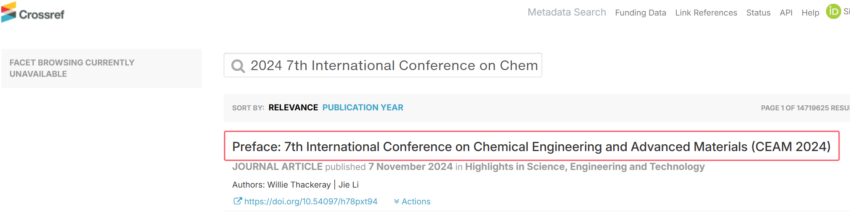Expand the Actions dropdown
The image size is (850, 214).
[412, 202]
